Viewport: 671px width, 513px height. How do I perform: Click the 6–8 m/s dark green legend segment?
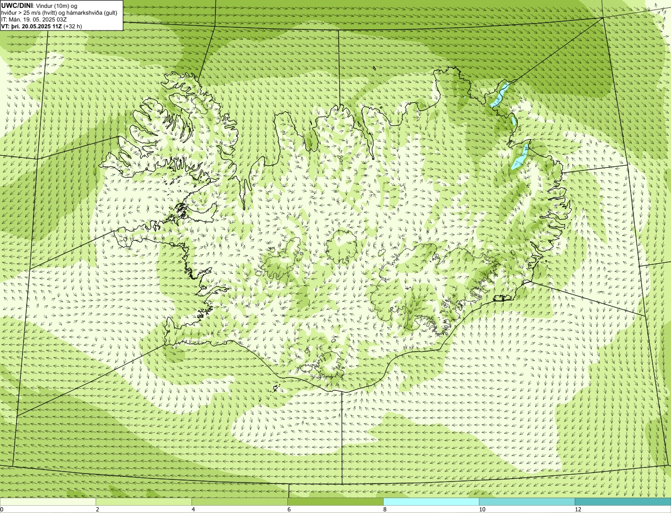[x=336, y=502]
